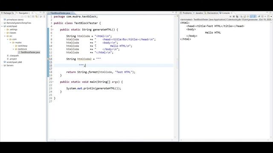Toggle Word Wrap in the Console toolbar
The width and height of the screenshot is (273, 153).
[248, 17]
